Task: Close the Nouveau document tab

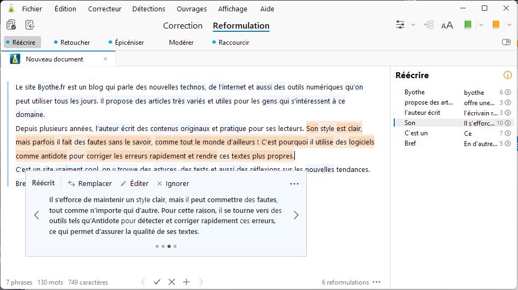Action: point(105,59)
